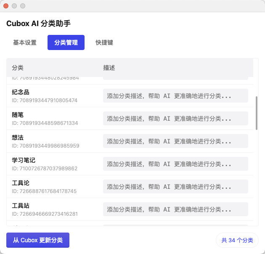
Task: Select the 学习笔记 category name
Action: [x=24, y=160]
